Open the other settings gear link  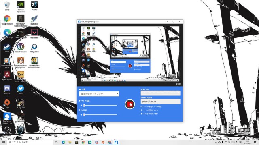coord(149,114)
